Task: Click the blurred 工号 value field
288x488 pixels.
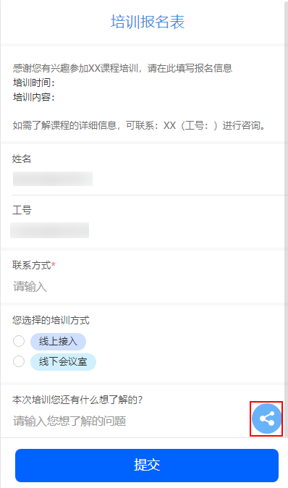Action: pyautogui.click(x=49, y=230)
